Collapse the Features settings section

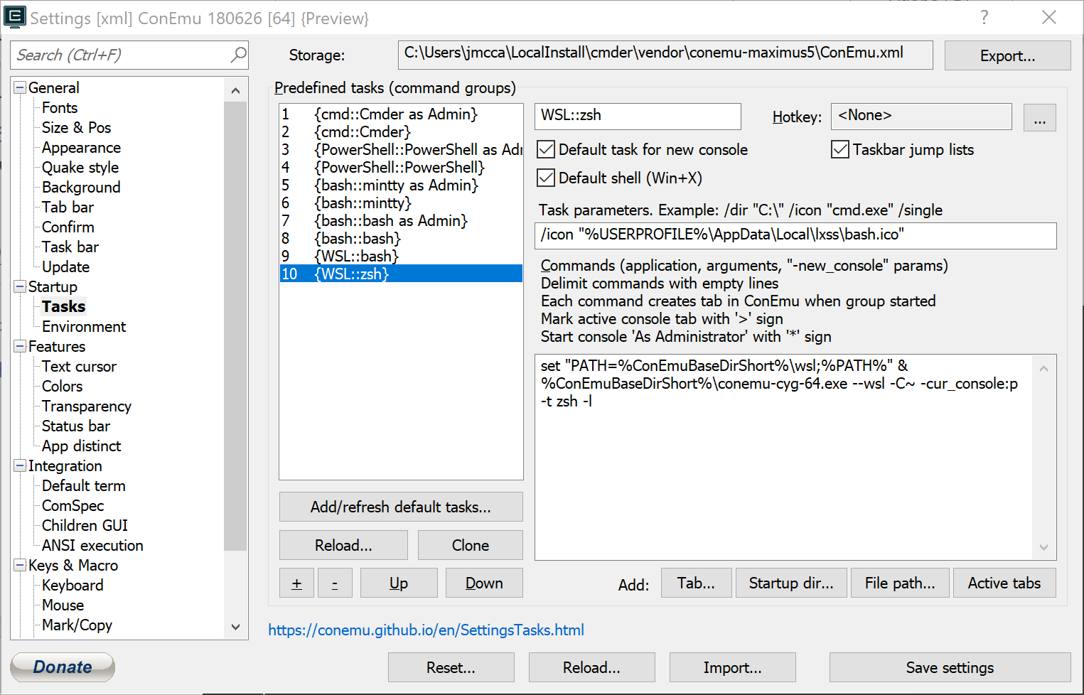click(20, 346)
